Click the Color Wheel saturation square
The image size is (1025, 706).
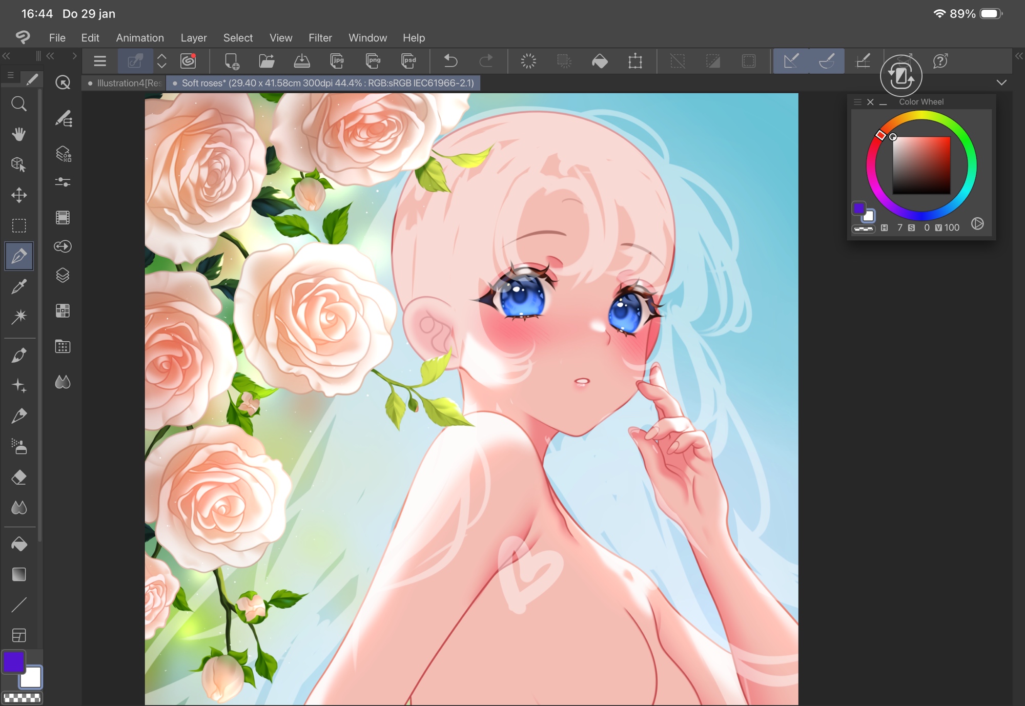(921, 165)
